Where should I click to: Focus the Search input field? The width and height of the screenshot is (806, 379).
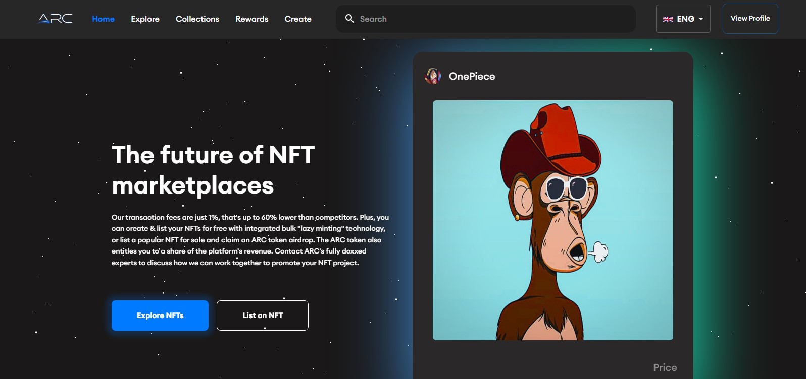[486, 19]
